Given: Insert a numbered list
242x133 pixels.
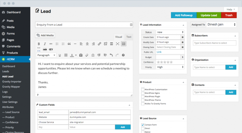Looking at the screenshot, I should pos(63,44).
